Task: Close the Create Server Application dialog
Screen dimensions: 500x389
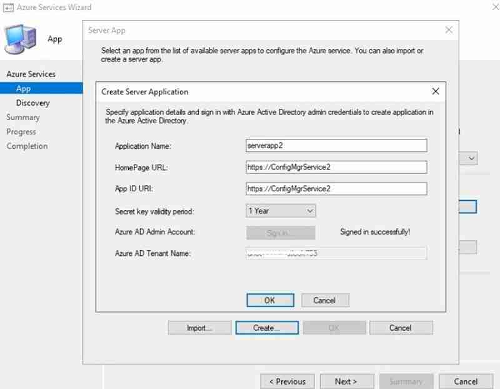Action: pos(436,91)
